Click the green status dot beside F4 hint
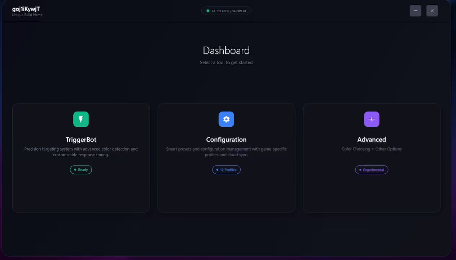This screenshot has width=456, height=260. tap(208, 11)
